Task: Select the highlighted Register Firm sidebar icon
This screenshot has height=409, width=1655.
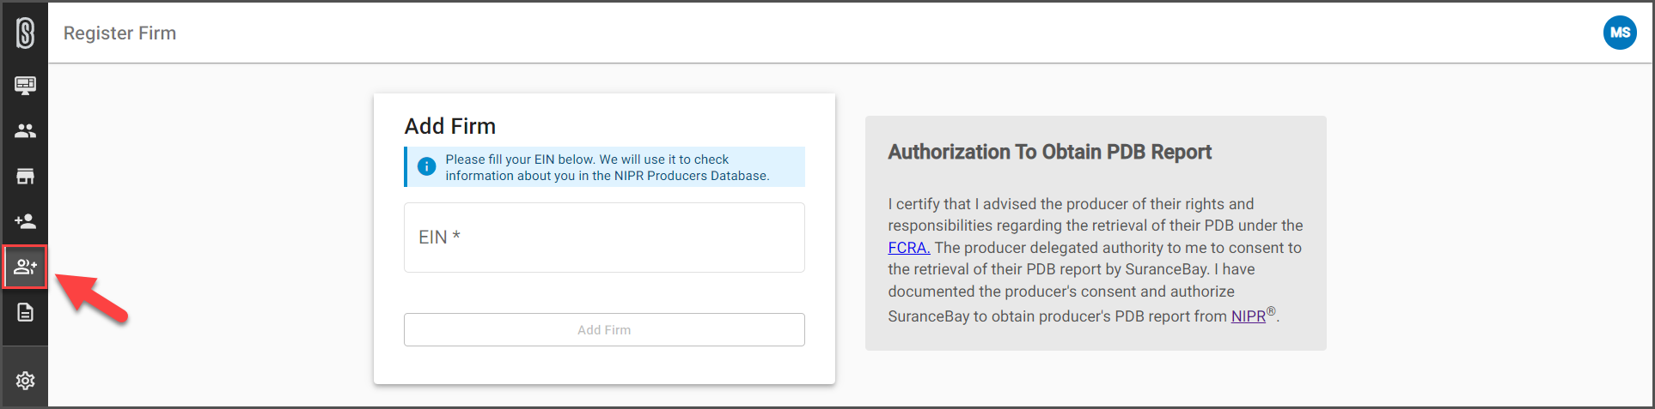Action: click(x=25, y=267)
